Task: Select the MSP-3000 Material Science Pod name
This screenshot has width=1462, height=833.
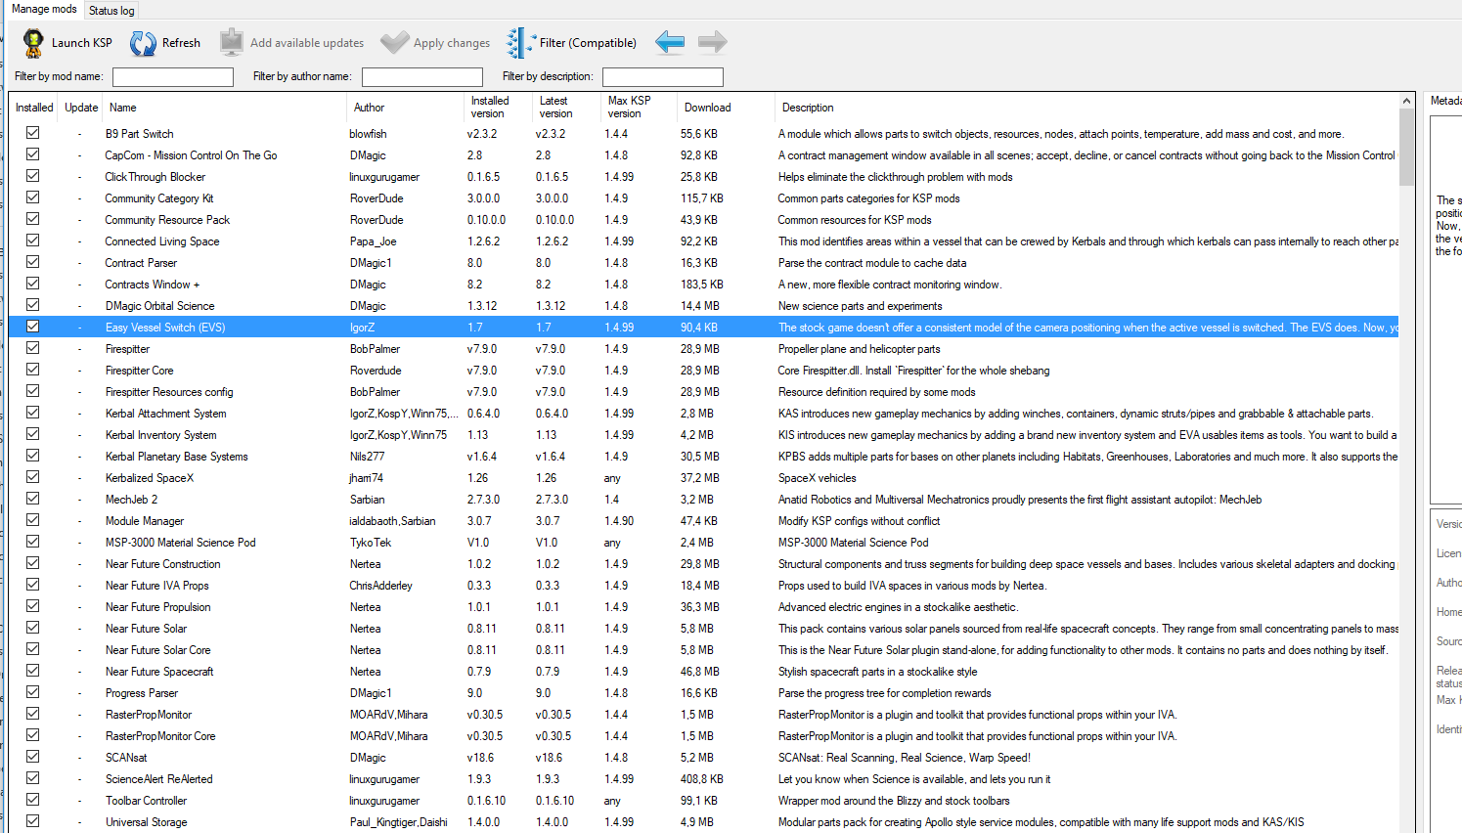Action: pyautogui.click(x=180, y=543)
